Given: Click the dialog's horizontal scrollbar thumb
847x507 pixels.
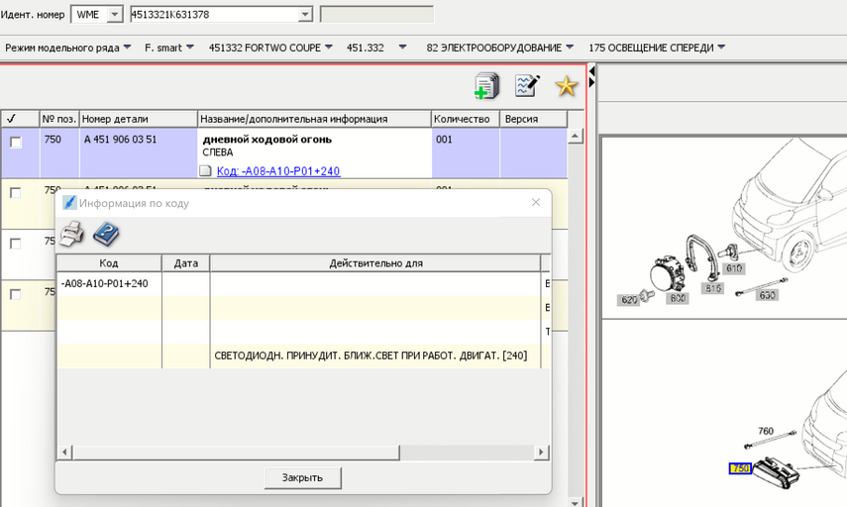Looking at the screenshot, I should coord(236,453).
